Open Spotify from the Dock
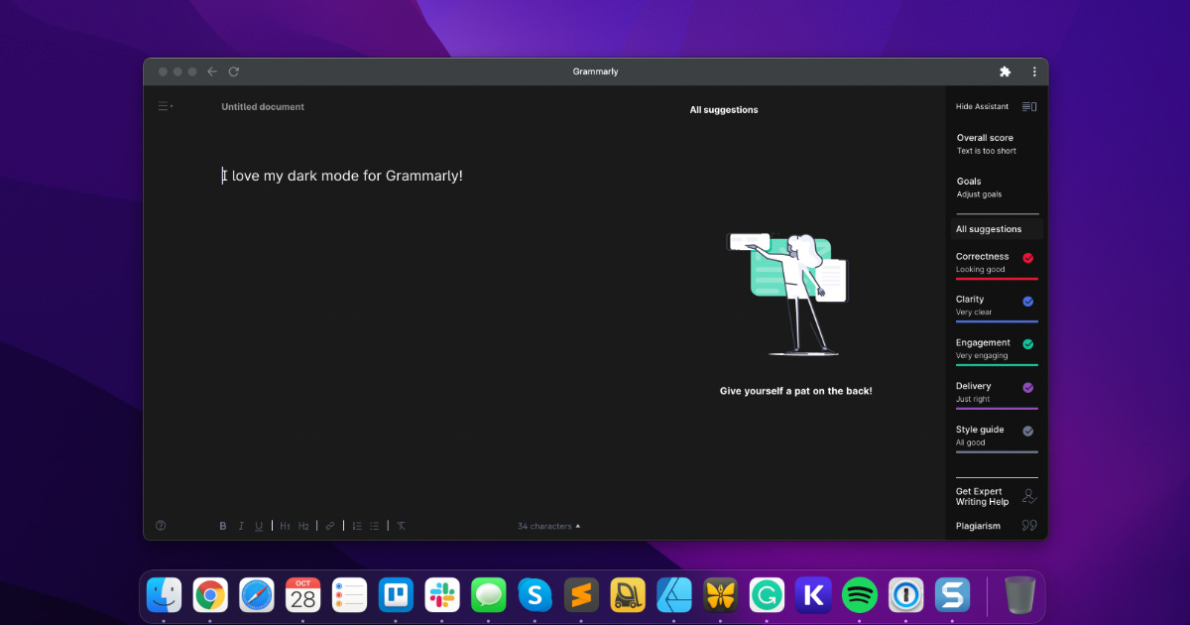This screenshot has width=1190, height=625. (860, 595)
